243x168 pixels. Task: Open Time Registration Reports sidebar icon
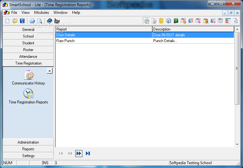coord(28,96)
